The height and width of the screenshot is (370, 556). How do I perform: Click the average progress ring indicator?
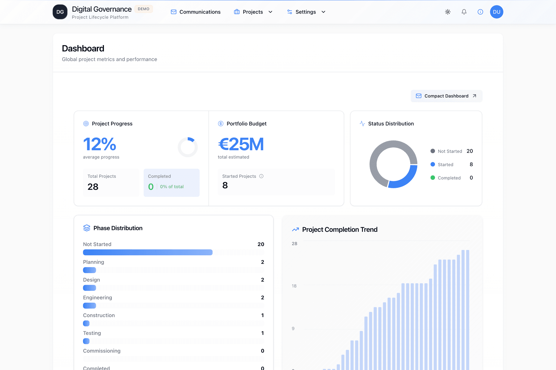pos(188,147)
